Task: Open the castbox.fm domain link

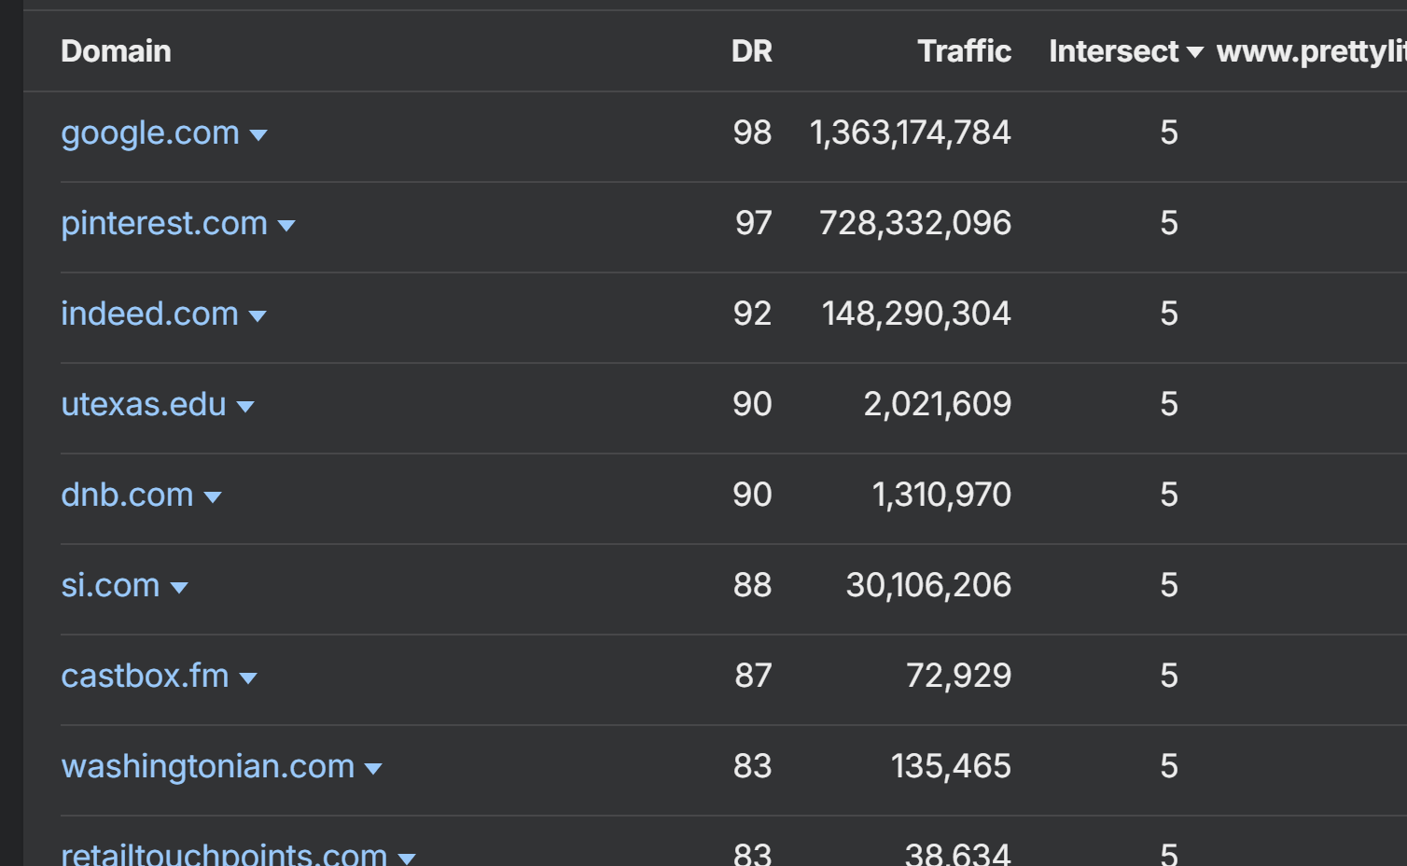Action: (x=145, y=677)
